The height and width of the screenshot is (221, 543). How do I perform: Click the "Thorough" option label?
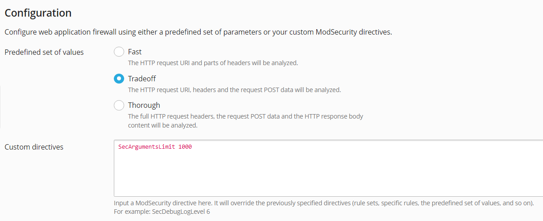tap(144, 105)
